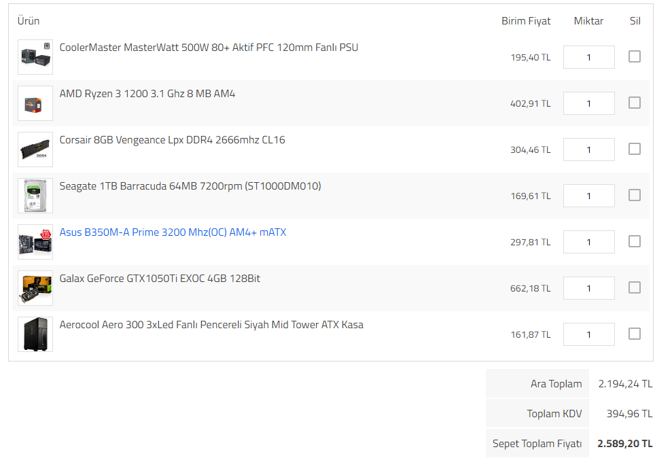Check the remove box for Aerocool case
This screenshot has width=655, height=458.
(635, 334)
